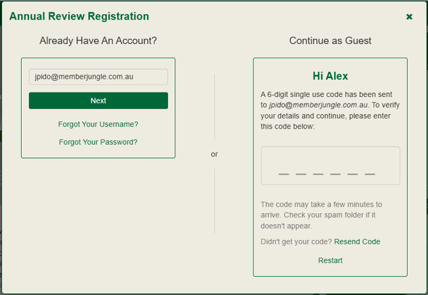Click the "or" divider between panels
Image resolution: width=428 pixels, height=295 pixels.
[x=214, y=155]
